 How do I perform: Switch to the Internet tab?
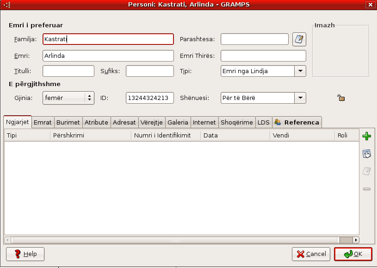coord(204,123)
